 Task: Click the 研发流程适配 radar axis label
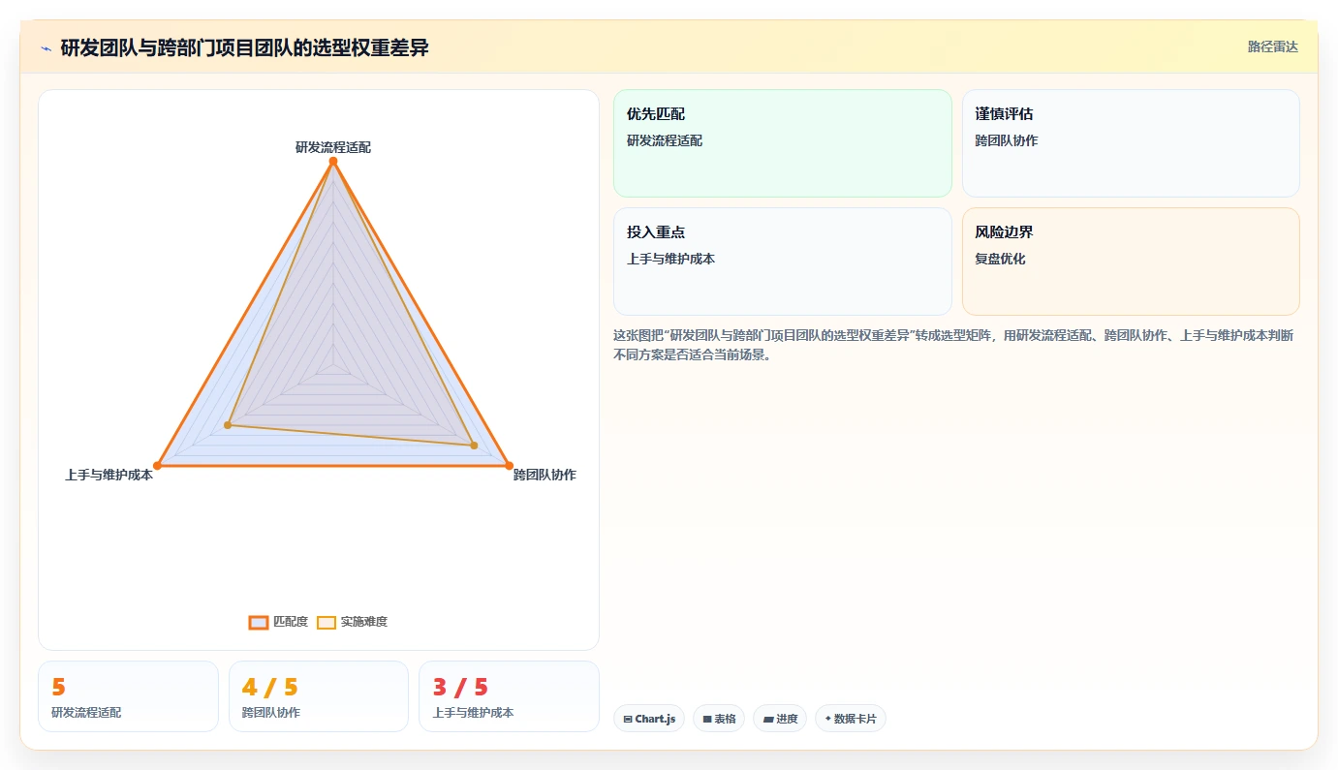tap(333, 147)
